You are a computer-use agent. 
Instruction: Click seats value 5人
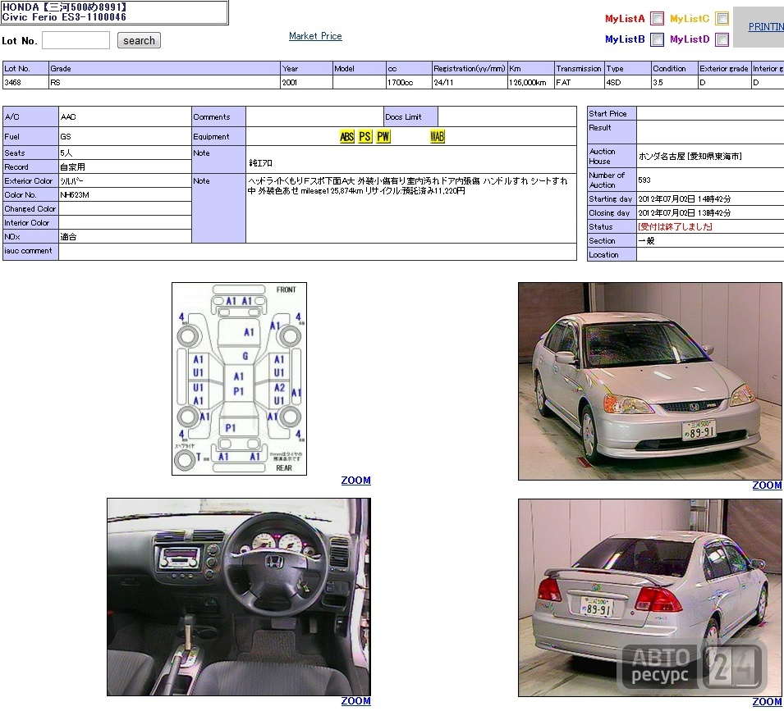click(x=66, y=153)
